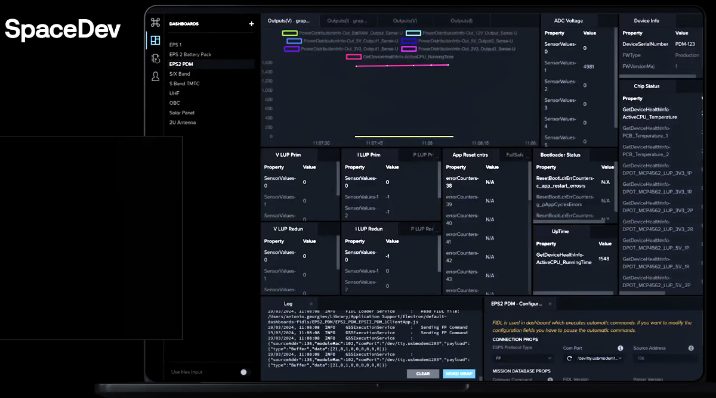Viewport: 716px width, 398px height.
Task: Add a new dashboard with plus icon
Action: [x=251, y=24]
